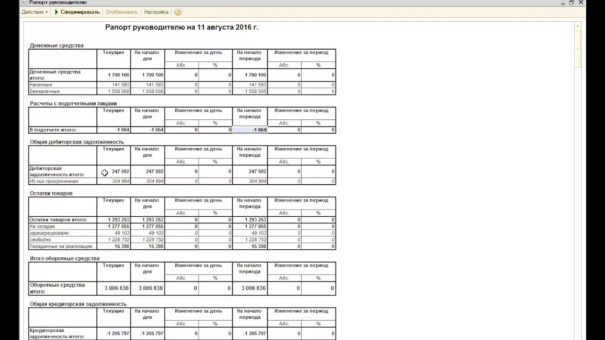This screenshot has width=605, height=340.
Task: Select the Общая дебиторская задолженность heading
Action: coord(77,142)
